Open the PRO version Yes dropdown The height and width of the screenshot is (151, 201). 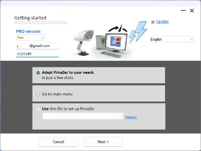click(30, 37)
